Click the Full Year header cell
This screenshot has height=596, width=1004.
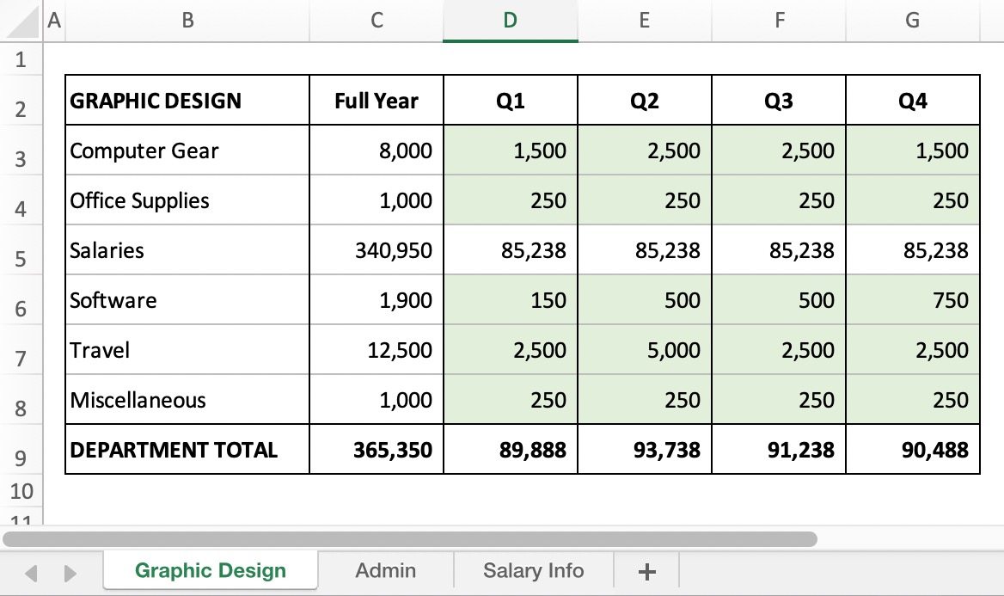[376, 100]
